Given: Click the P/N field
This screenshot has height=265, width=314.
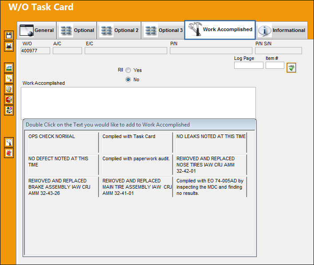Looking at the screenshot, I should tap(211, 51).
